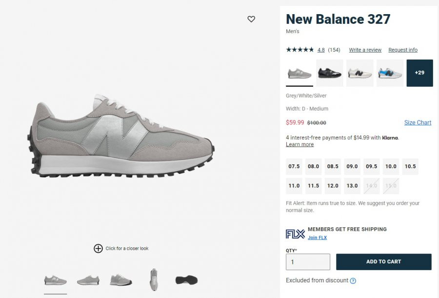This screenshot has height=298, width=439.
Task: Add shoe to favorites with heart icon
Action: (251, 19)
